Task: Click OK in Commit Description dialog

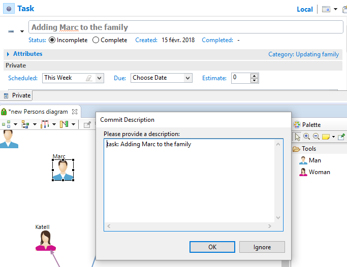Action: pos(212,247)
